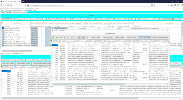This screenshot has width=183, height=100.
Task: Click the minus delete icon in resultset window
Action: click(x=72, y=38)
